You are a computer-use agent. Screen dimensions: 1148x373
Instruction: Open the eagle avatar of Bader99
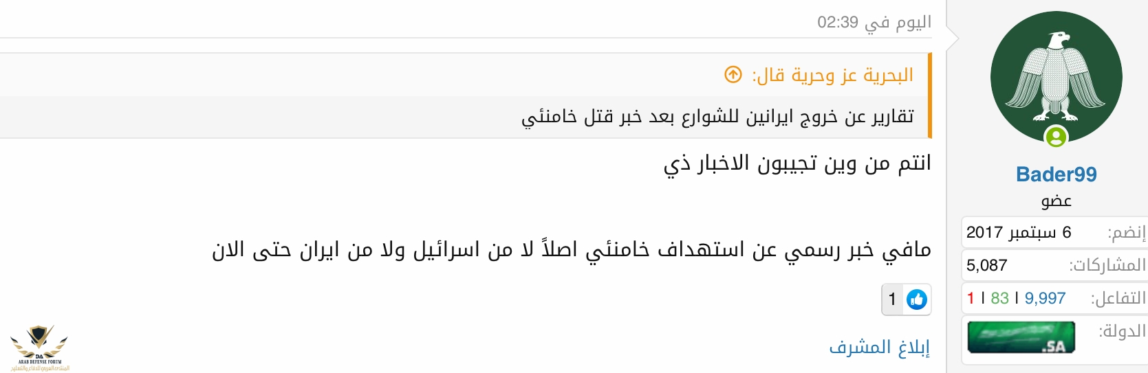pyautogui.click(x=1056, y=77)
